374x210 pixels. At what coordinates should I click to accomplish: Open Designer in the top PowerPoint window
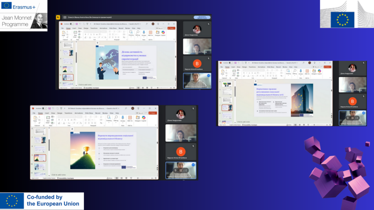pyautogui.click(x=157, y=33)
